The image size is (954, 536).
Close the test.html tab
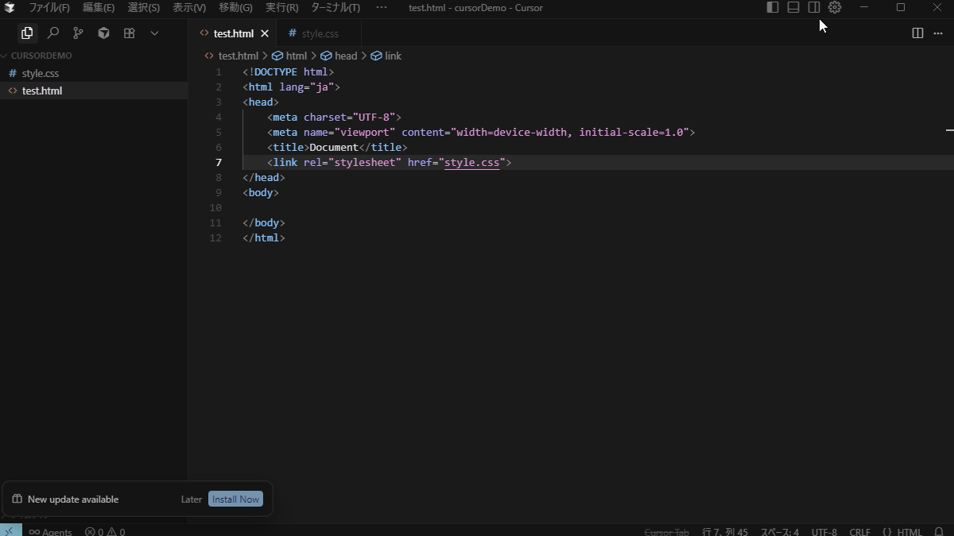click(x=265, y=33)
